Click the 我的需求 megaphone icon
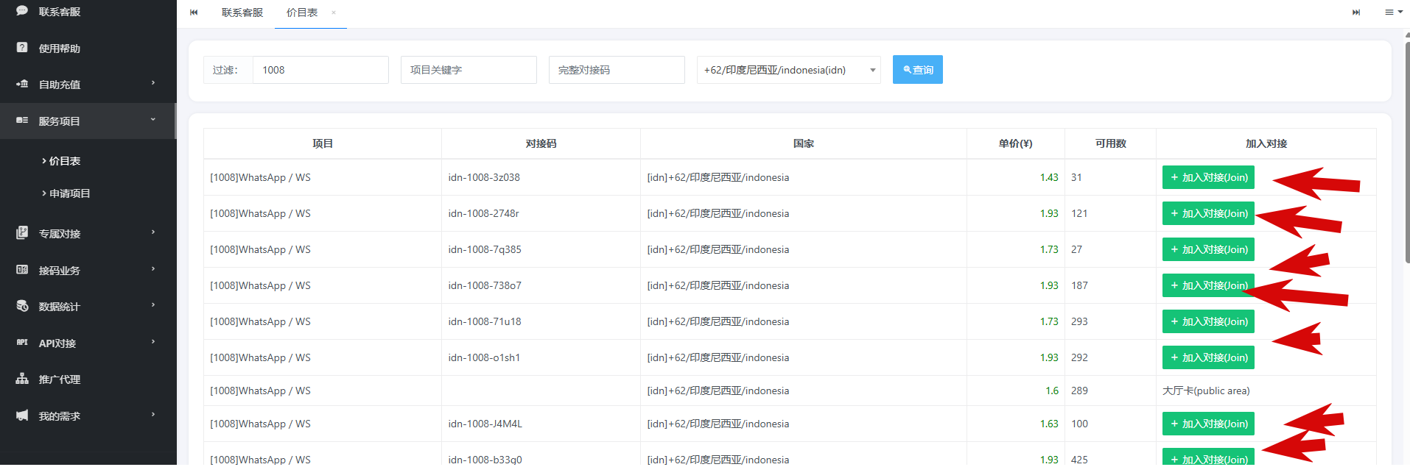 (x=22, y=416)
